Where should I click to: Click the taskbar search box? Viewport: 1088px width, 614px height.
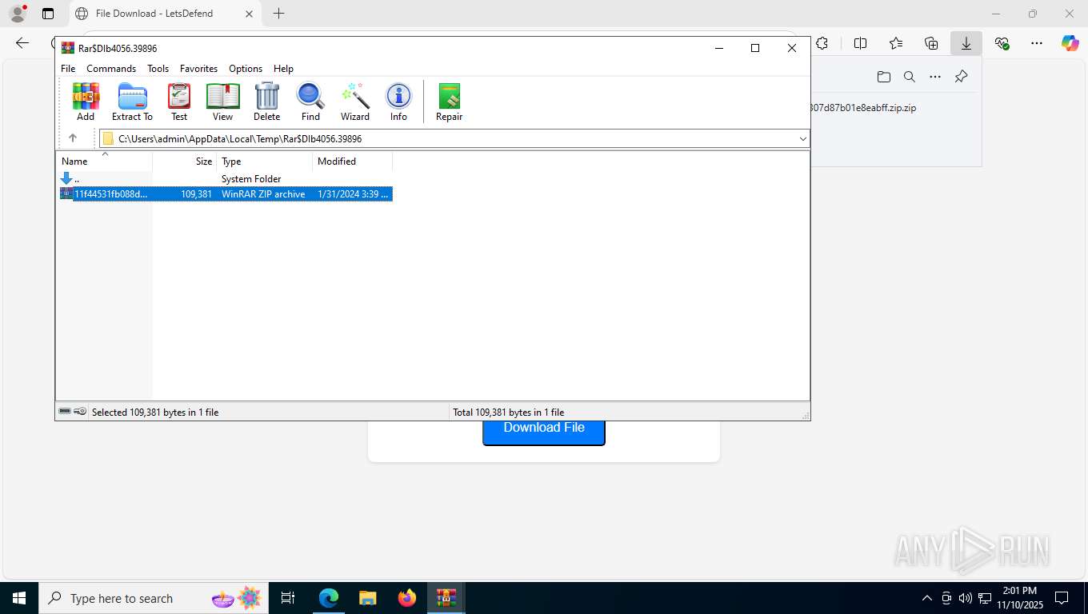click(x=154, y=598)
